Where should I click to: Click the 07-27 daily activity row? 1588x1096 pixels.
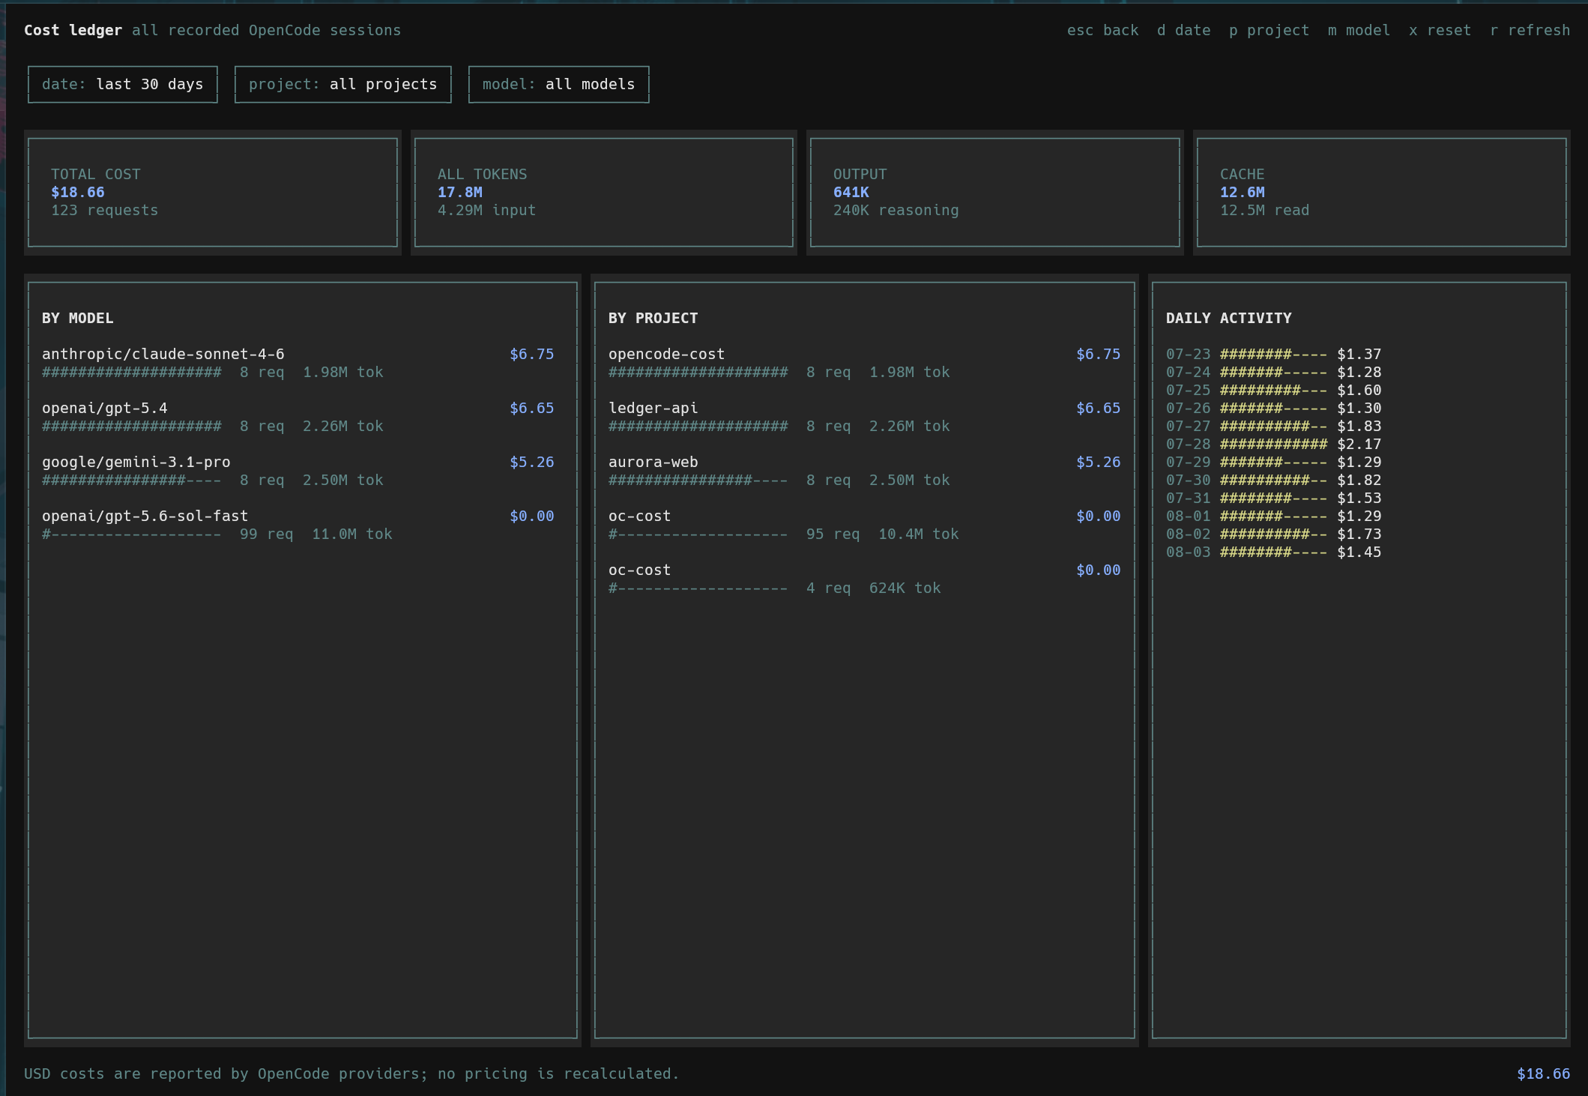1274,426
